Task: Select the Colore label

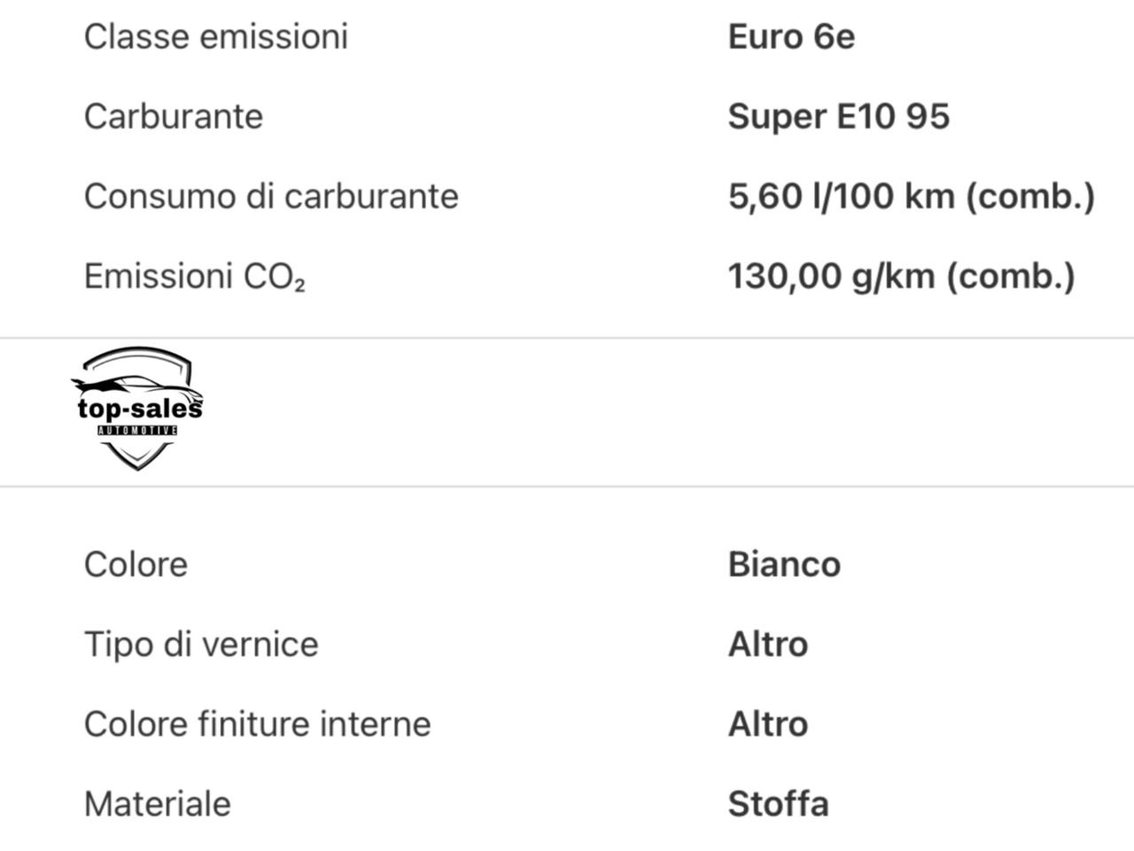Action: tap(136, 565)
